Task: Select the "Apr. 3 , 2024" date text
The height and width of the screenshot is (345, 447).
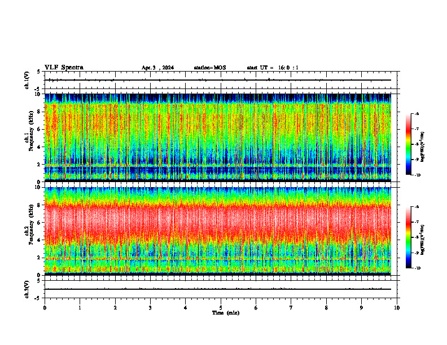Action: (157, 68)
